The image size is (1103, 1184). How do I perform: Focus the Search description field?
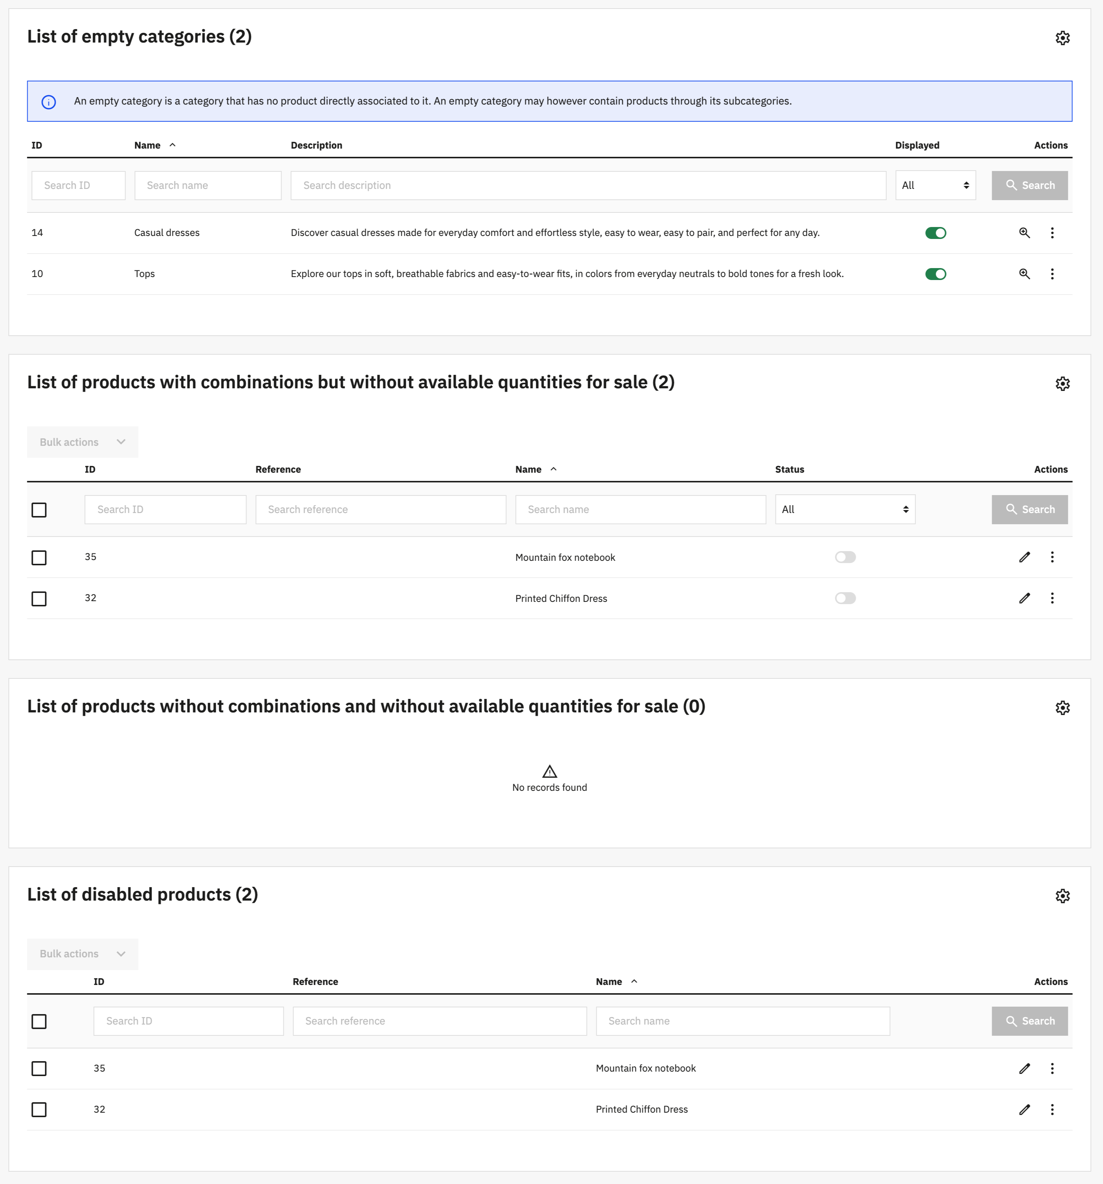(588, 185)
